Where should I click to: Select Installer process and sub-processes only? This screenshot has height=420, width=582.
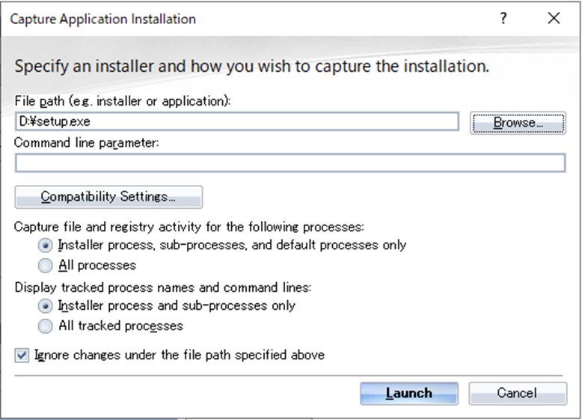(x=46, y=305)
